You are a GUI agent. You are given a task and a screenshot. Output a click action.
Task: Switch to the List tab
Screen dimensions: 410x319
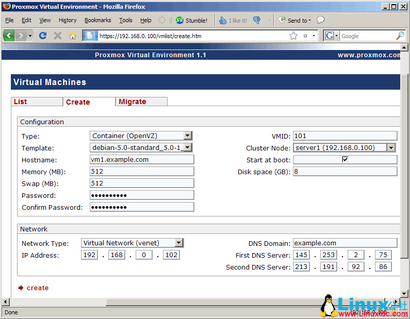21,102
